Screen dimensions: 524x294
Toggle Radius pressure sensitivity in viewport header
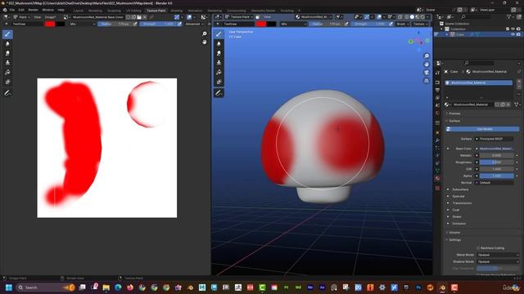tap(346, 24)
